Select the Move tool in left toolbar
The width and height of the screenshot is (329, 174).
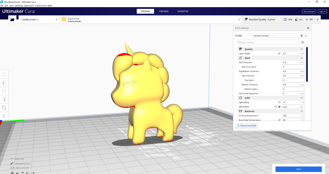point(4,74)
